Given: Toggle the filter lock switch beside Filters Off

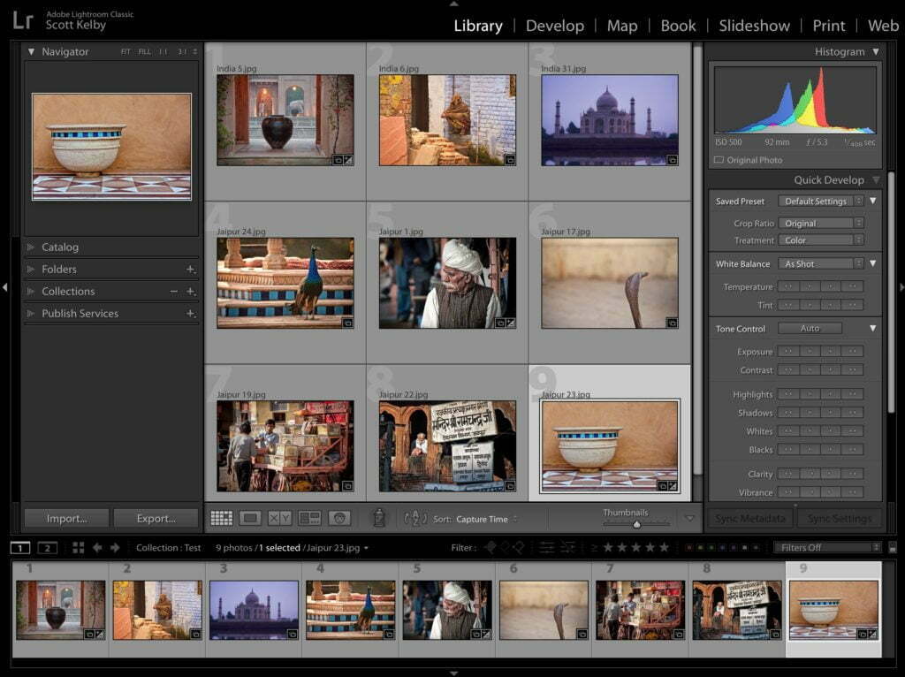Looking at the screenshot, I should coord(893,548).
